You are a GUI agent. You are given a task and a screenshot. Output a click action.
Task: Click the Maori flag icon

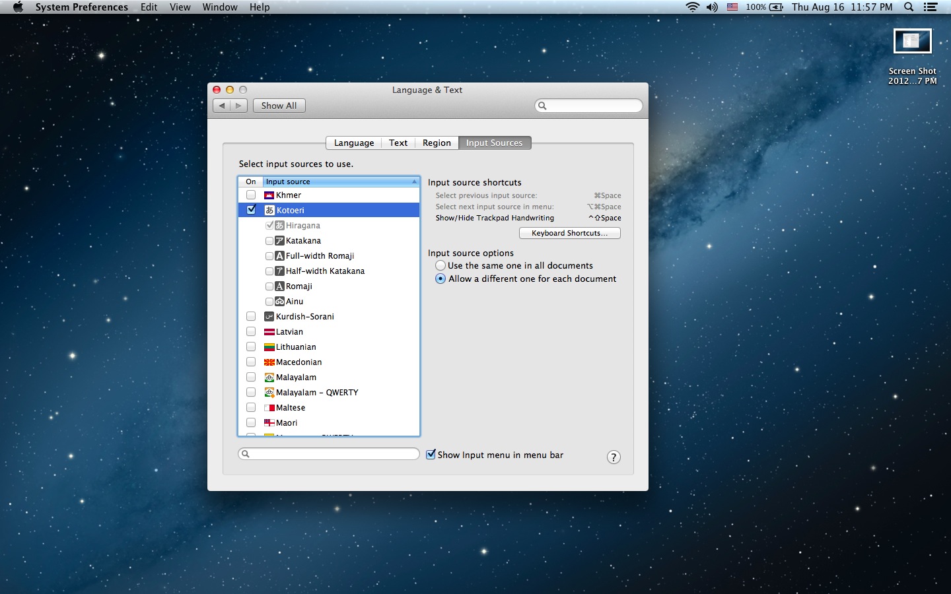coord(269,423)
